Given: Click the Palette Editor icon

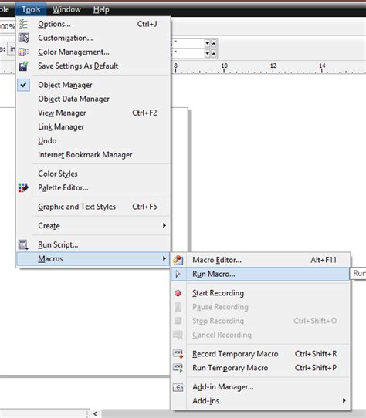Looking at the screenshot, I should point(23,187).
